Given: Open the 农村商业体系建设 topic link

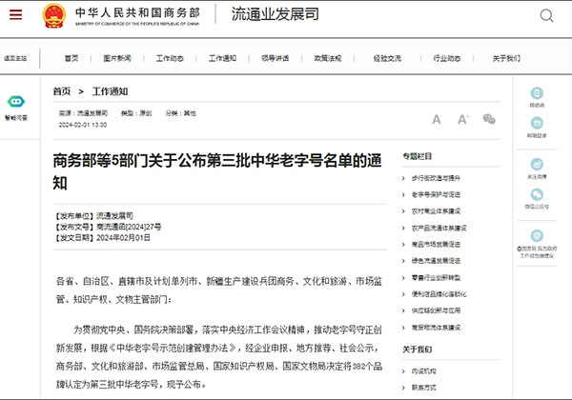Looking at the screenshot, I should click(439, 211).
